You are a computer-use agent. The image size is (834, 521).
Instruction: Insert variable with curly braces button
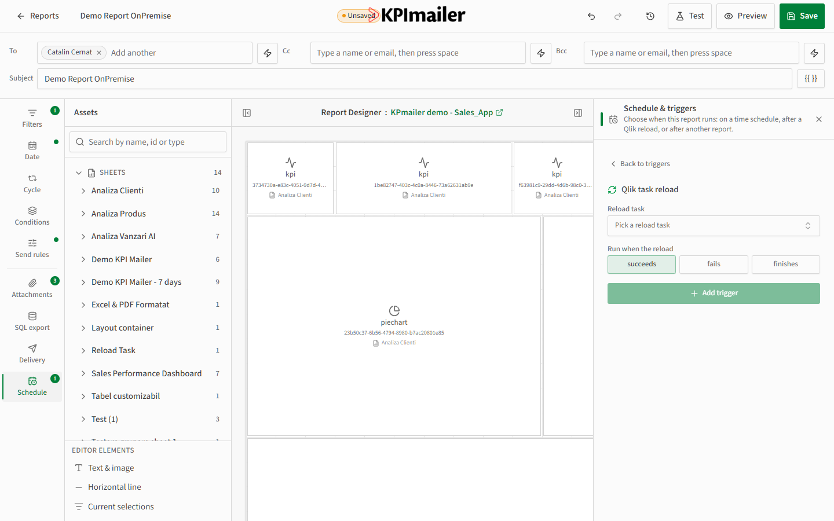(811, 79)
